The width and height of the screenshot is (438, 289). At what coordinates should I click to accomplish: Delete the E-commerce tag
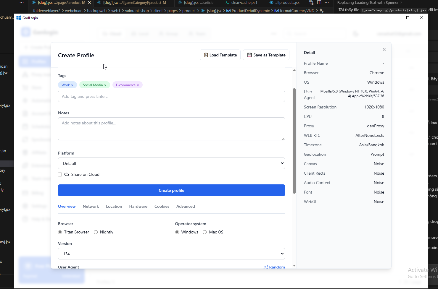[x=138, y=85]
